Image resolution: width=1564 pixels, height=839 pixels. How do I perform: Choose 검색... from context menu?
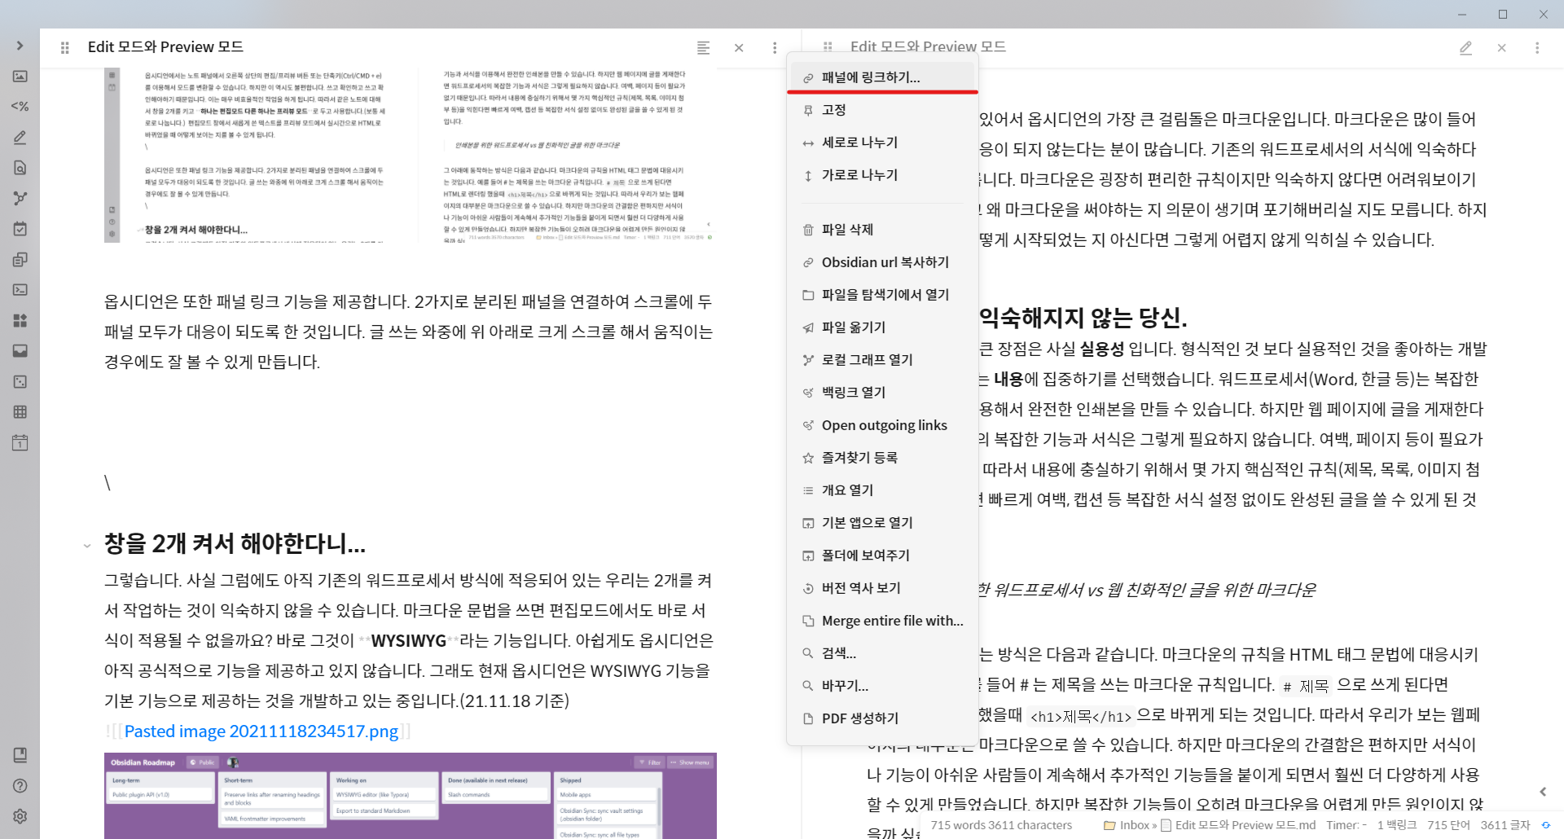[882, 653]
